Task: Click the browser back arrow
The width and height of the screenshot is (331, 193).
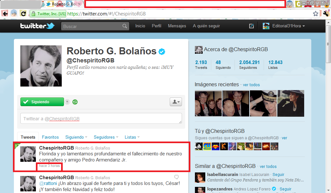Action: (x=5, y=14)
